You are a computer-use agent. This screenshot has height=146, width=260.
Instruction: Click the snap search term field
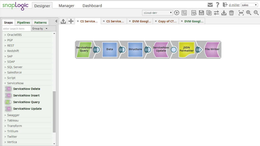tap(16, 28)
